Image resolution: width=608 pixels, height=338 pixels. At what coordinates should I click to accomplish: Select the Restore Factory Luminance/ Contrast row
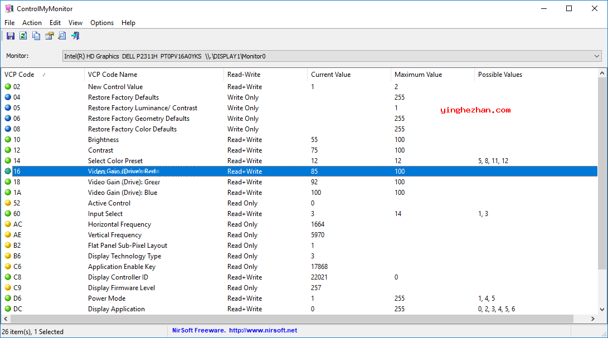(x=299, y=108)
